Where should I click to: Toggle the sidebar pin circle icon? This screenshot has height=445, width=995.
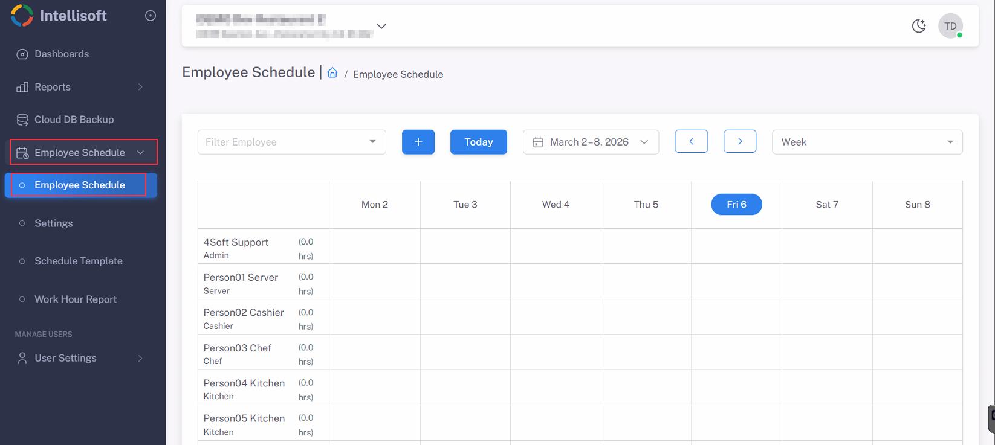[151, 16]
